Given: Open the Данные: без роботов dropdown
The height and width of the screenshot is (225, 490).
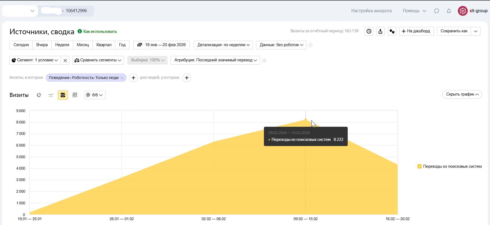Looking at the screenshot, I should (x=281, y=45).
